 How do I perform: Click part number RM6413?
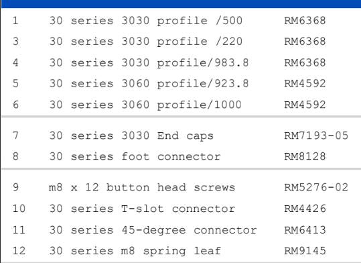[x=305, y=230]
